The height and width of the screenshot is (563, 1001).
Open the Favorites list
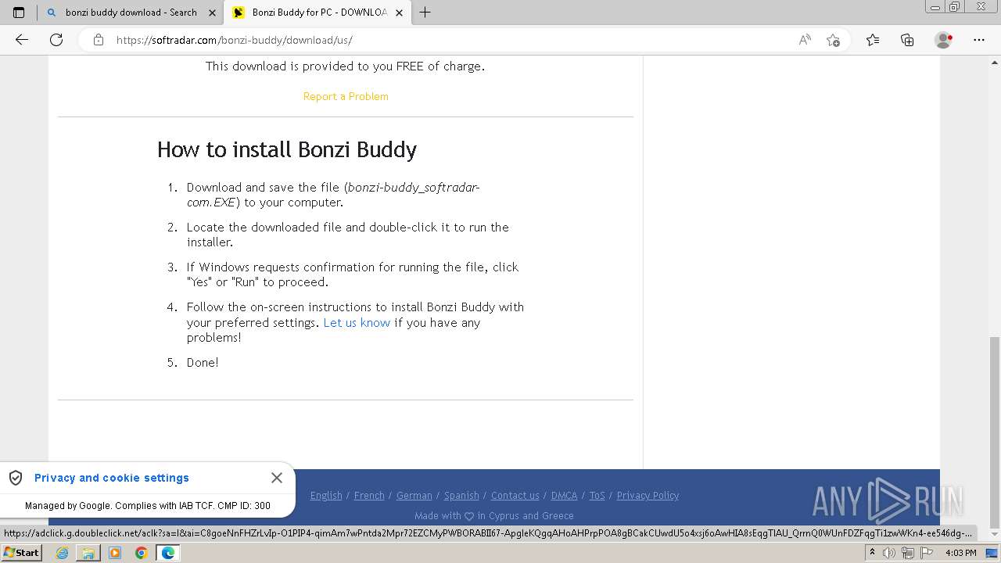[x=873, y=40]
